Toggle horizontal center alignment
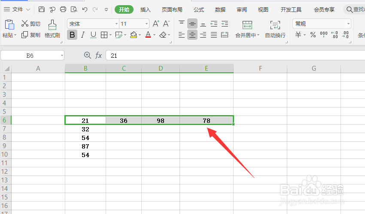Viewport: 365px width, 214px height. (x=192, y=35)
